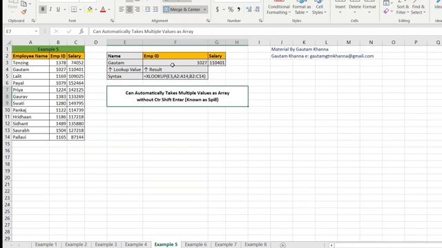Open the fill color dropdown arrow
The image size is (442, 248).
96,10
